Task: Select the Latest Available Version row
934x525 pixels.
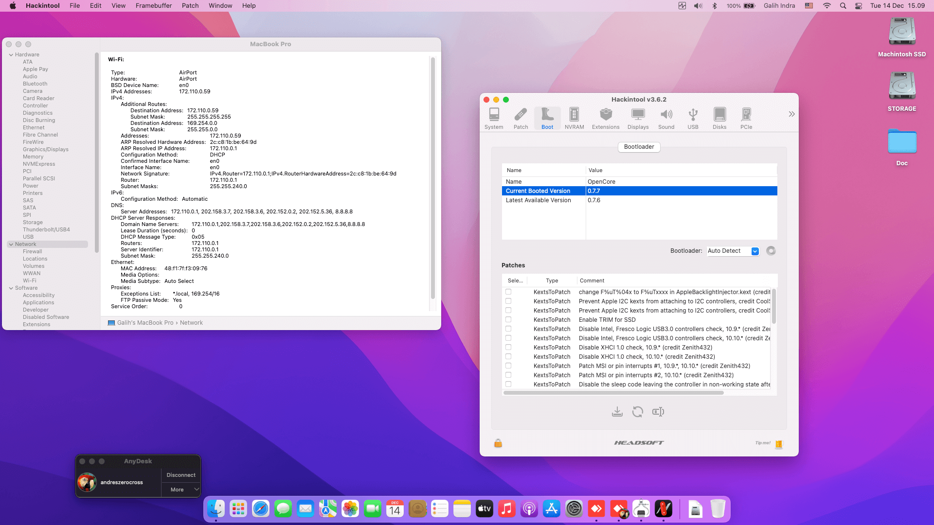Action: coord(639,200)
